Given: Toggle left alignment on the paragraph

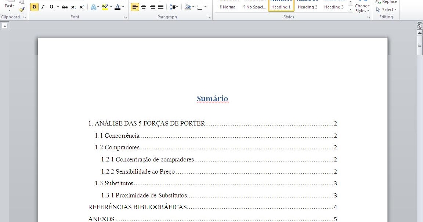Looking at the screenshot, I should 135,7.
